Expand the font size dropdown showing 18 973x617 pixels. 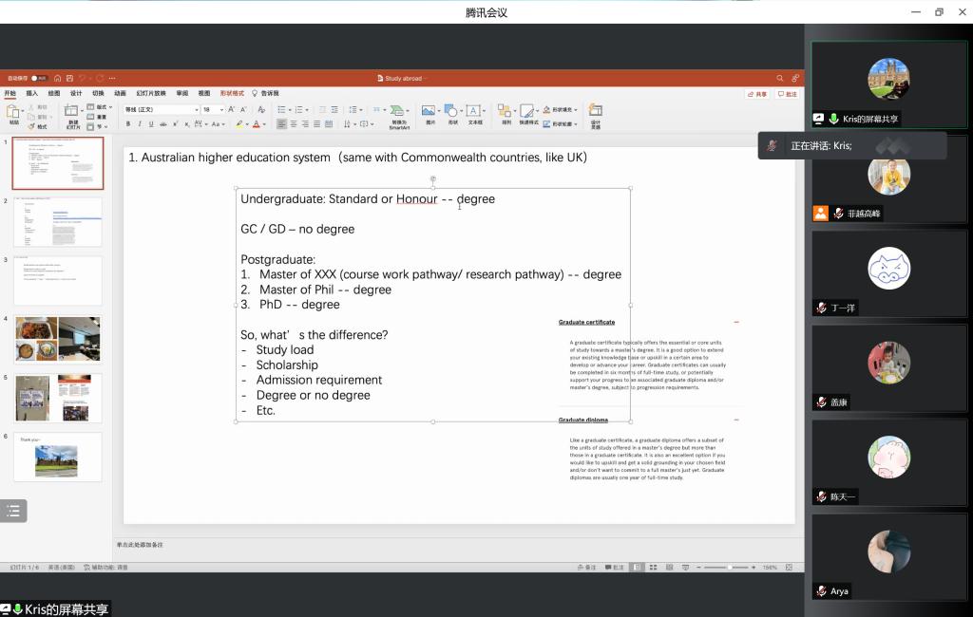[221, 109]
